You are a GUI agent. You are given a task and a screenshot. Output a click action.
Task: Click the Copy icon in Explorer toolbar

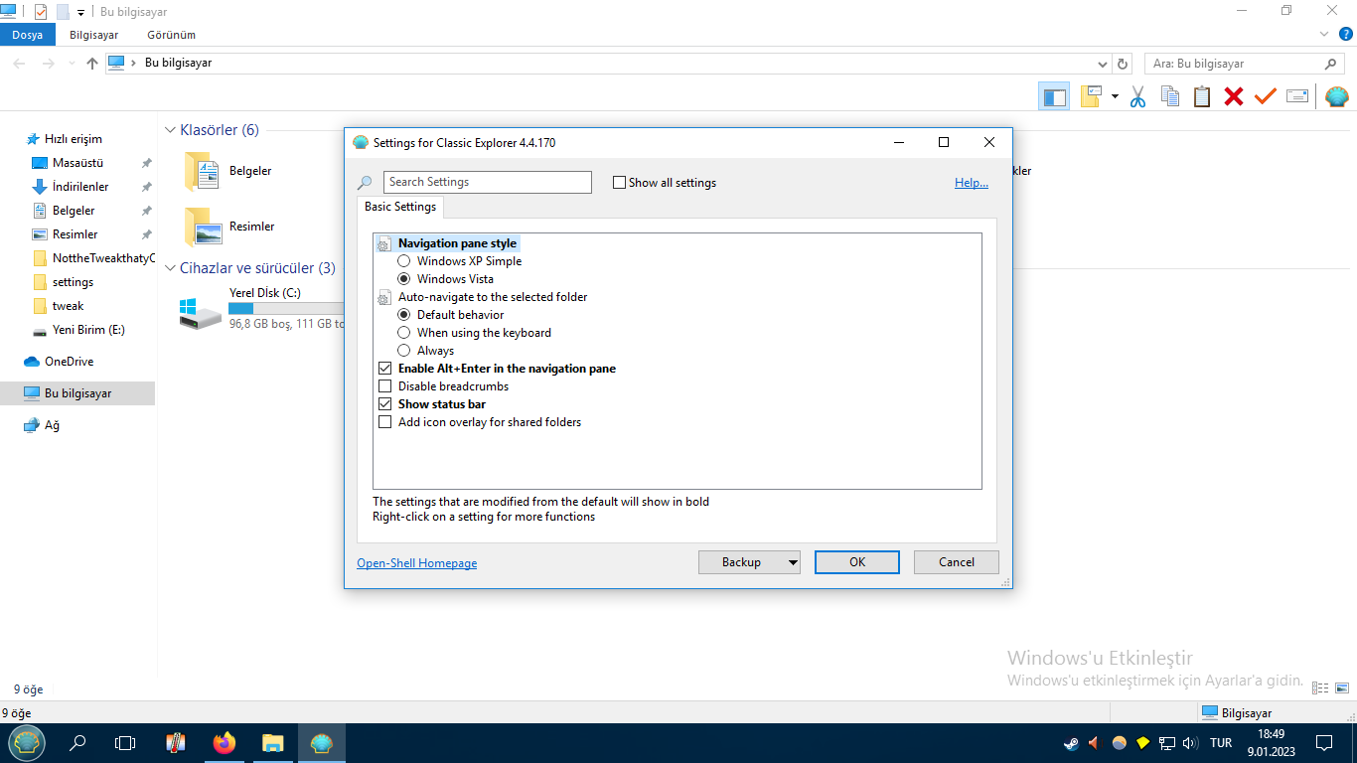click(1170, 96)
